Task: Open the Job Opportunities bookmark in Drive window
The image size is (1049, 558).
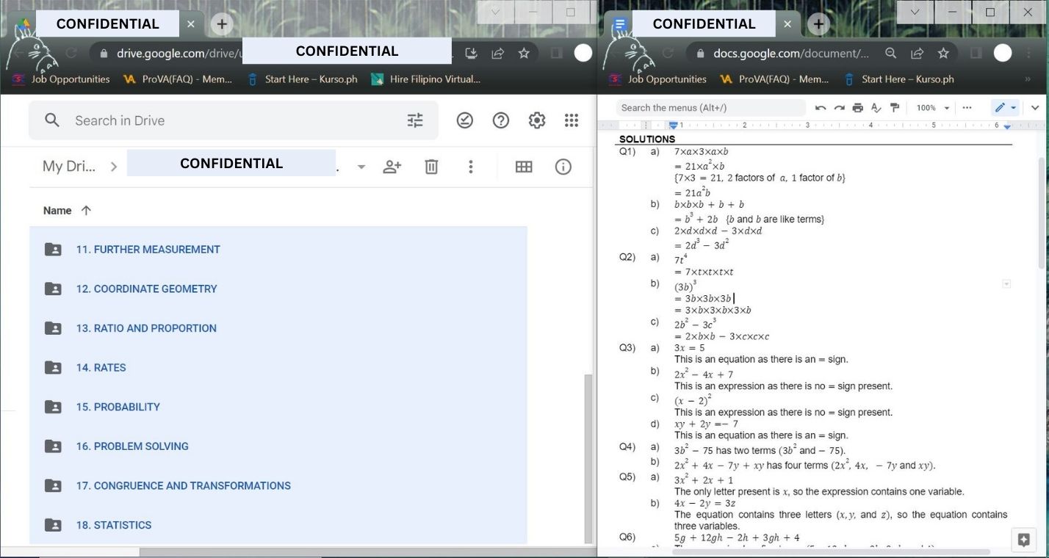Action: point(62,79)
